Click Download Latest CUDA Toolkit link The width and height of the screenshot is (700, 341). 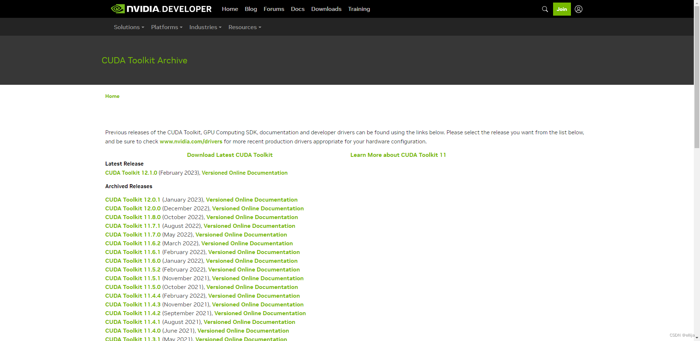coord(230,155)
